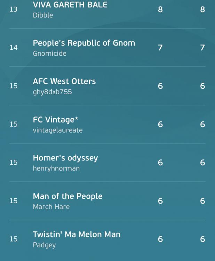Select manager name Dibble
The image size is (215, 261).
(x=43, y=15)
